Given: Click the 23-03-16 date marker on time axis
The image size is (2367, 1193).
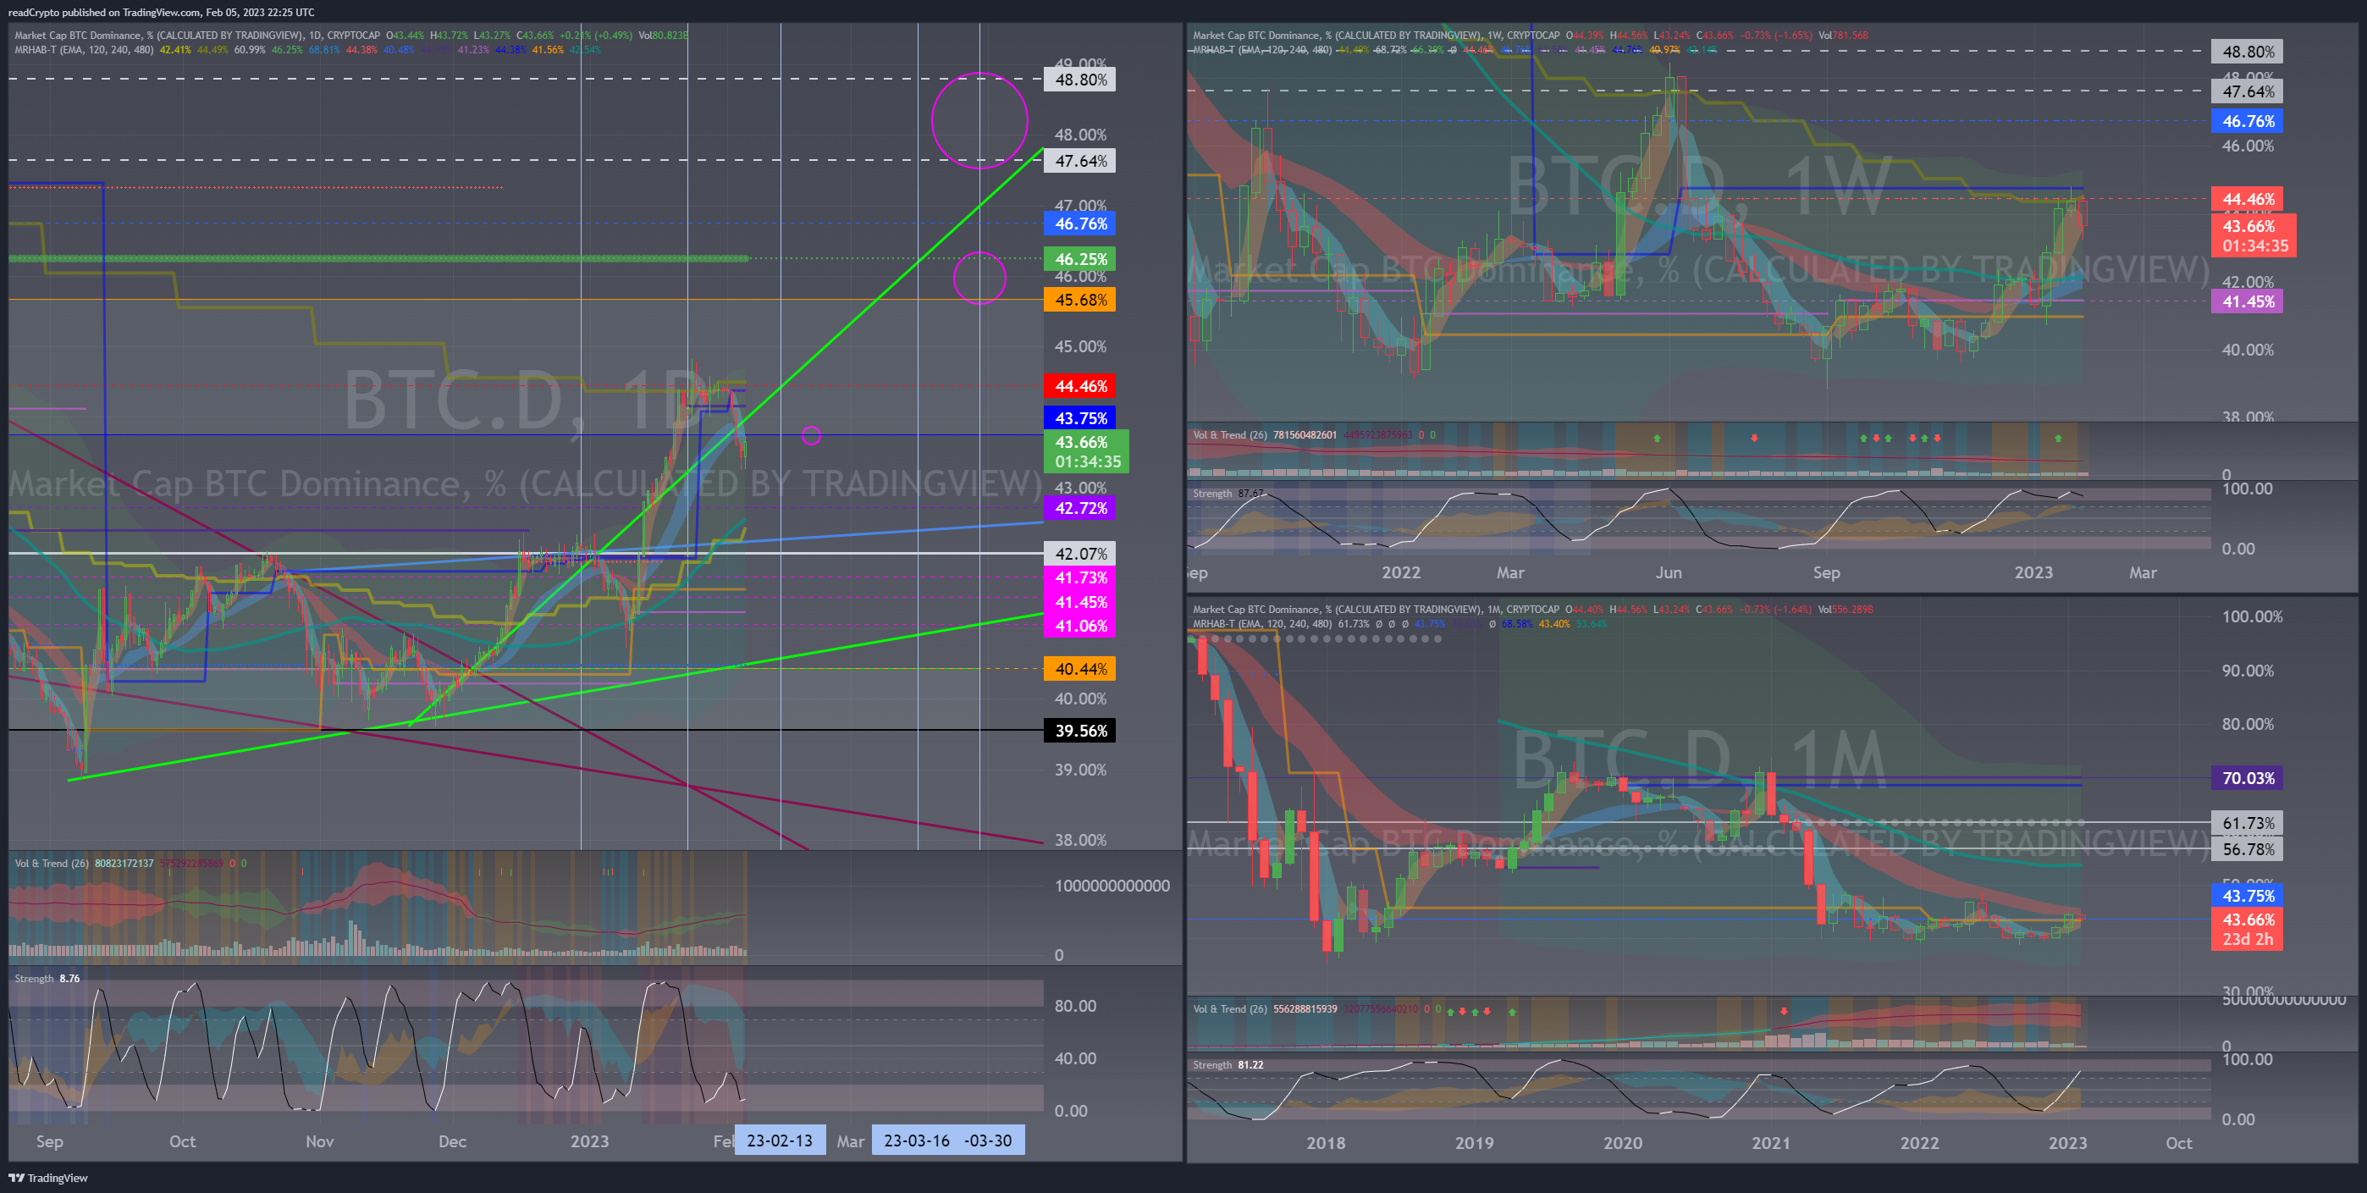Looking at the screenshot, I should (916, 1141).
